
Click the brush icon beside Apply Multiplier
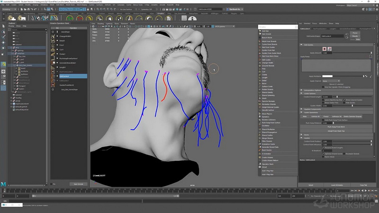(370, 76)
